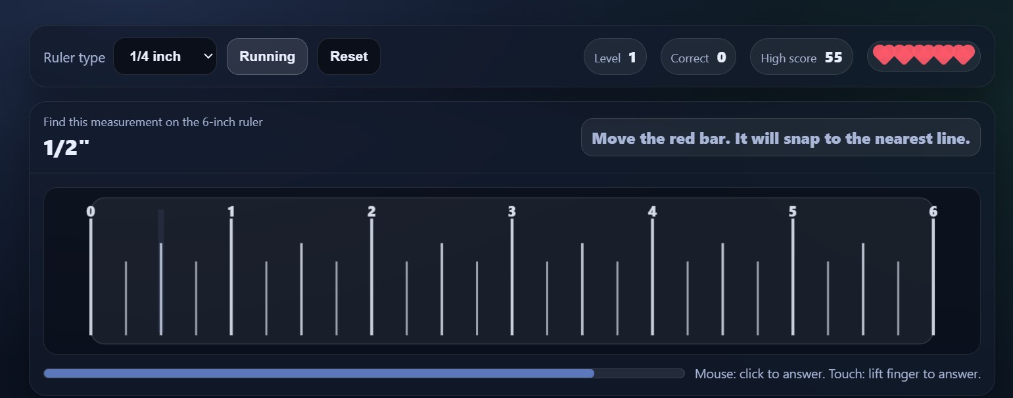Click the first heart life icon
Image resolution: width=1013 pixels, height=398 pixels.
click(x=883, y=56)
